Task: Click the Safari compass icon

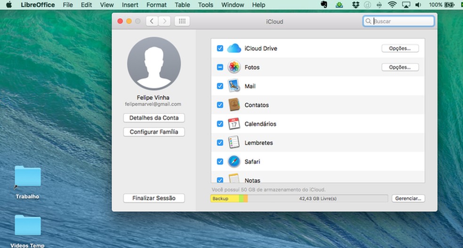Action: 234,161
